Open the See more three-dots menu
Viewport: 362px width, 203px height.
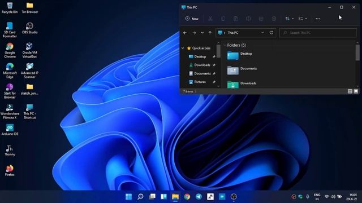318,19
